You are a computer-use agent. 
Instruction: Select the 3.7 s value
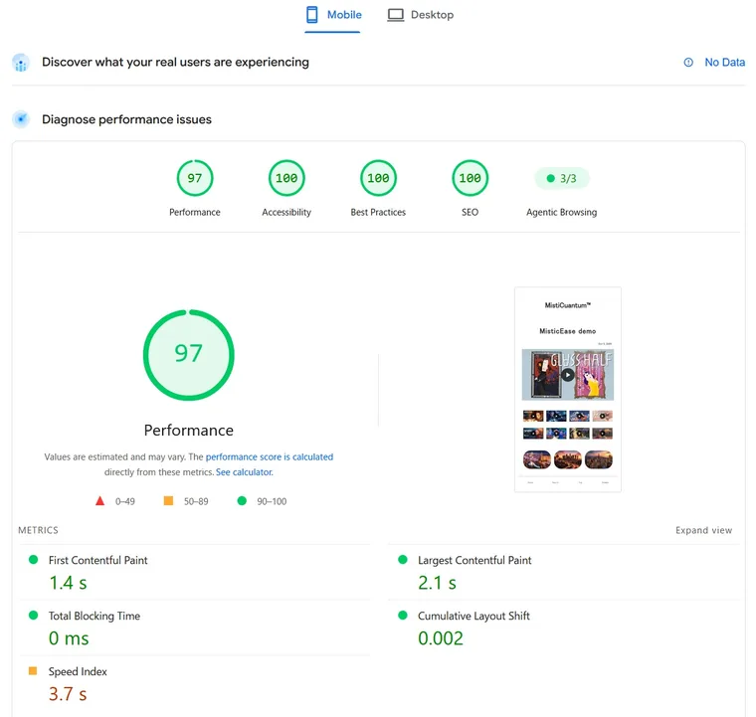[68, 694]
